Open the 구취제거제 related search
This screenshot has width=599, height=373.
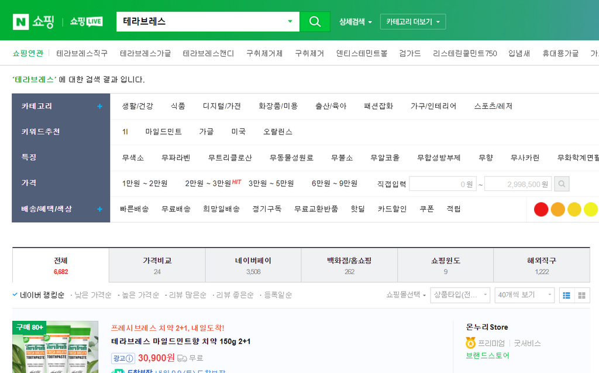264,53
